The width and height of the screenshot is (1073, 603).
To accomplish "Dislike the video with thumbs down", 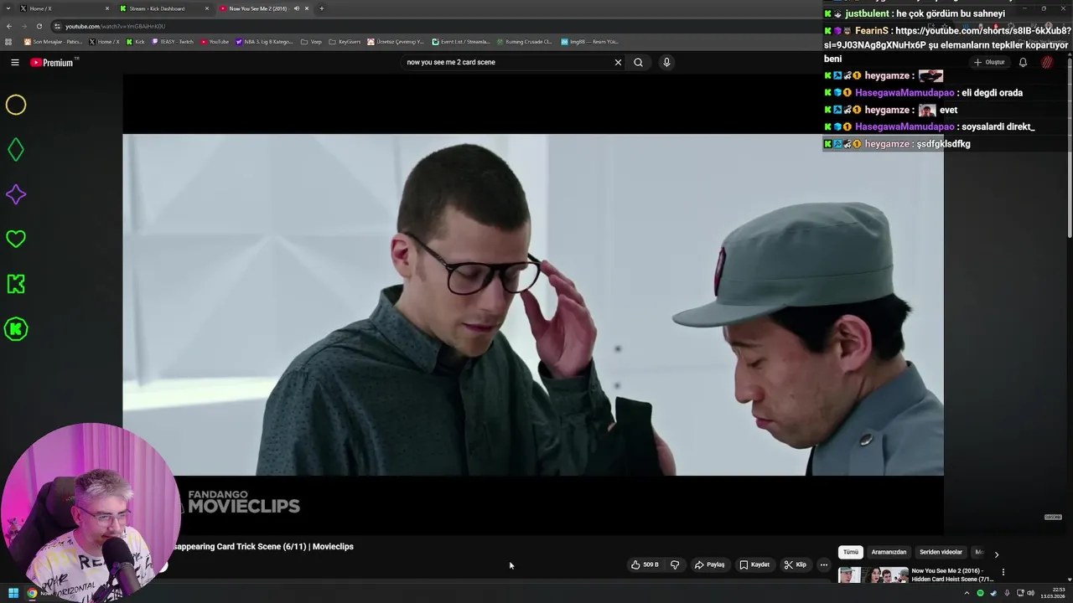I will click(x=675, y=564).
